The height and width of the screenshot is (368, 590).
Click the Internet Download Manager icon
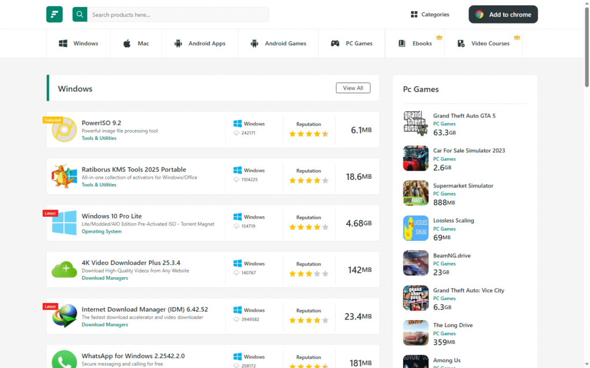coord(64,316)
